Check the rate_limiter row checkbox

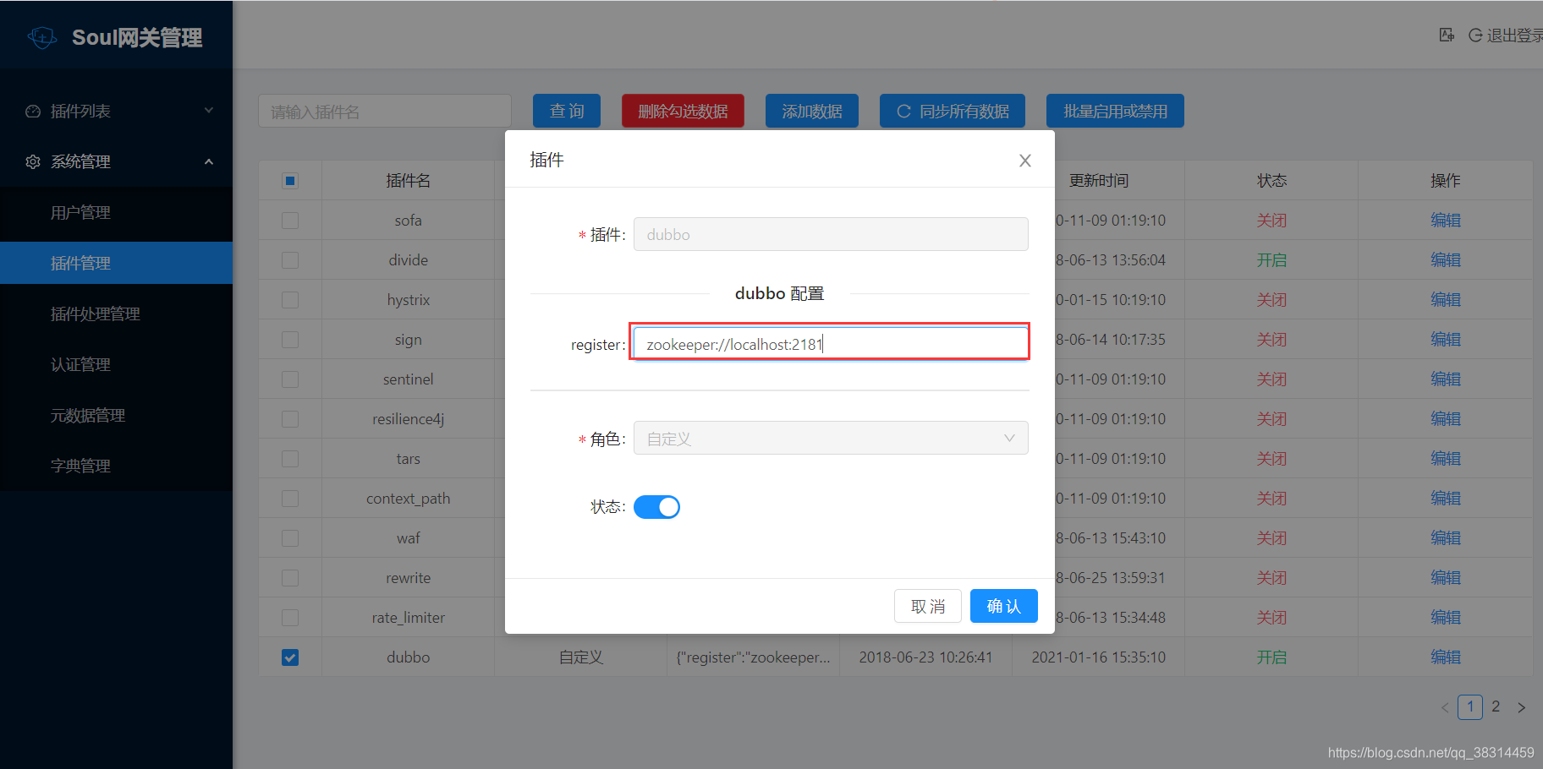(290, 618)
